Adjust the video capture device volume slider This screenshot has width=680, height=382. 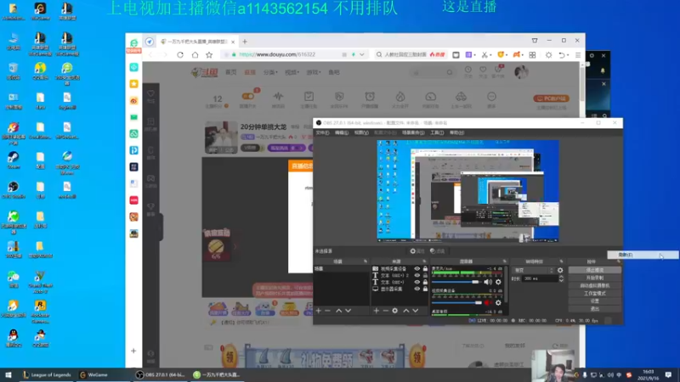[456, 303]
